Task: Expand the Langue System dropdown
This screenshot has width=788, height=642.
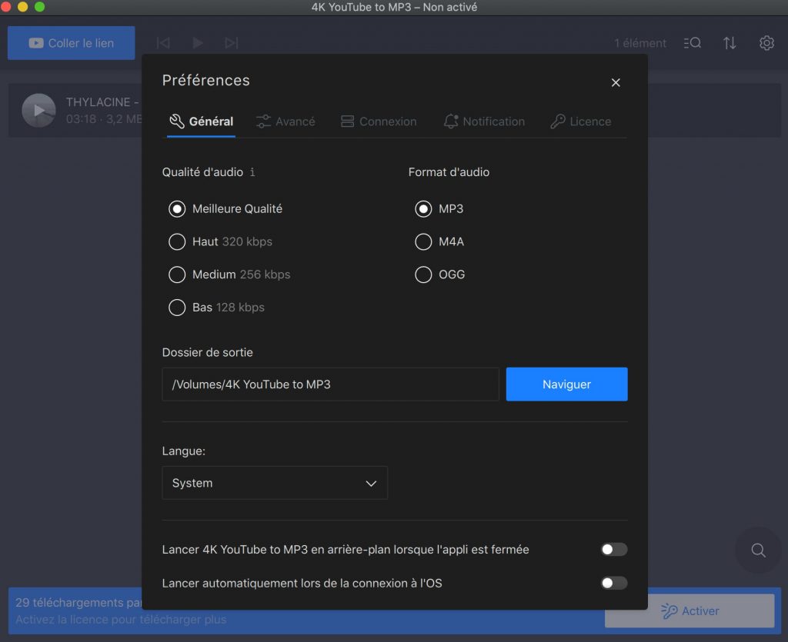Action: 275,483
